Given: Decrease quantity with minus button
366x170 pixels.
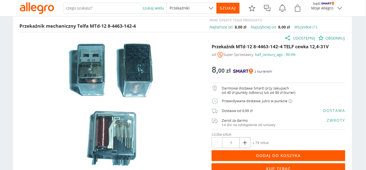Looking at the screenshot, I should click(217, 143).
